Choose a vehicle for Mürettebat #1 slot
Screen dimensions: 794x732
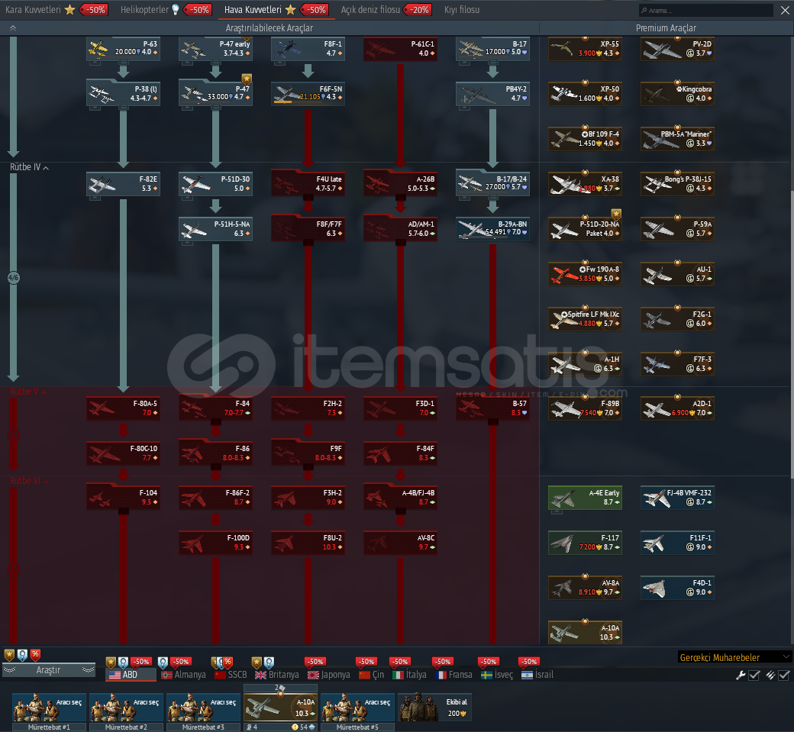49,708
